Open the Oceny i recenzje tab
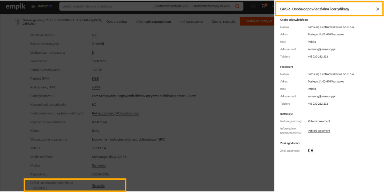The height and width of the screenshot is (192, 384). point(223,22)
